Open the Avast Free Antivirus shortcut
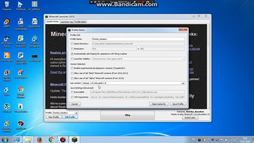Viewport: 254px width, 143px height. click(x=7, y=126)
